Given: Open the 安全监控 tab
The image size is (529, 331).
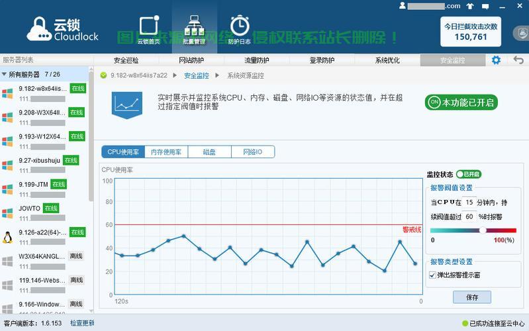Looking at the screenshot, I should (453, 60).
